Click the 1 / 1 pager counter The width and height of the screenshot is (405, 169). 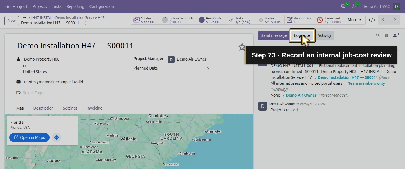click(x=372, y=20)
